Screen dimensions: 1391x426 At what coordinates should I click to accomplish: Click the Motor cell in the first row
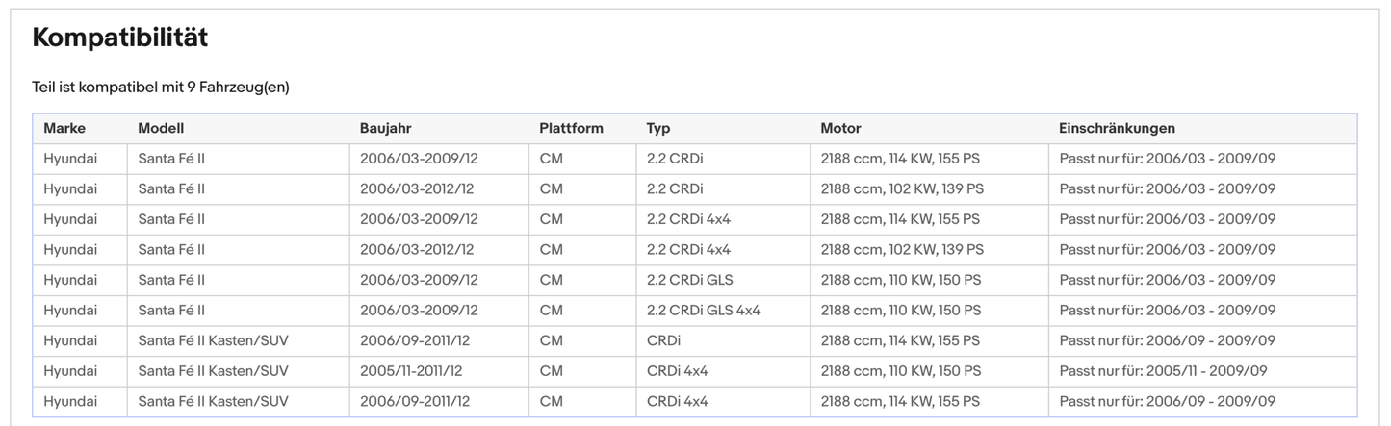900,159
